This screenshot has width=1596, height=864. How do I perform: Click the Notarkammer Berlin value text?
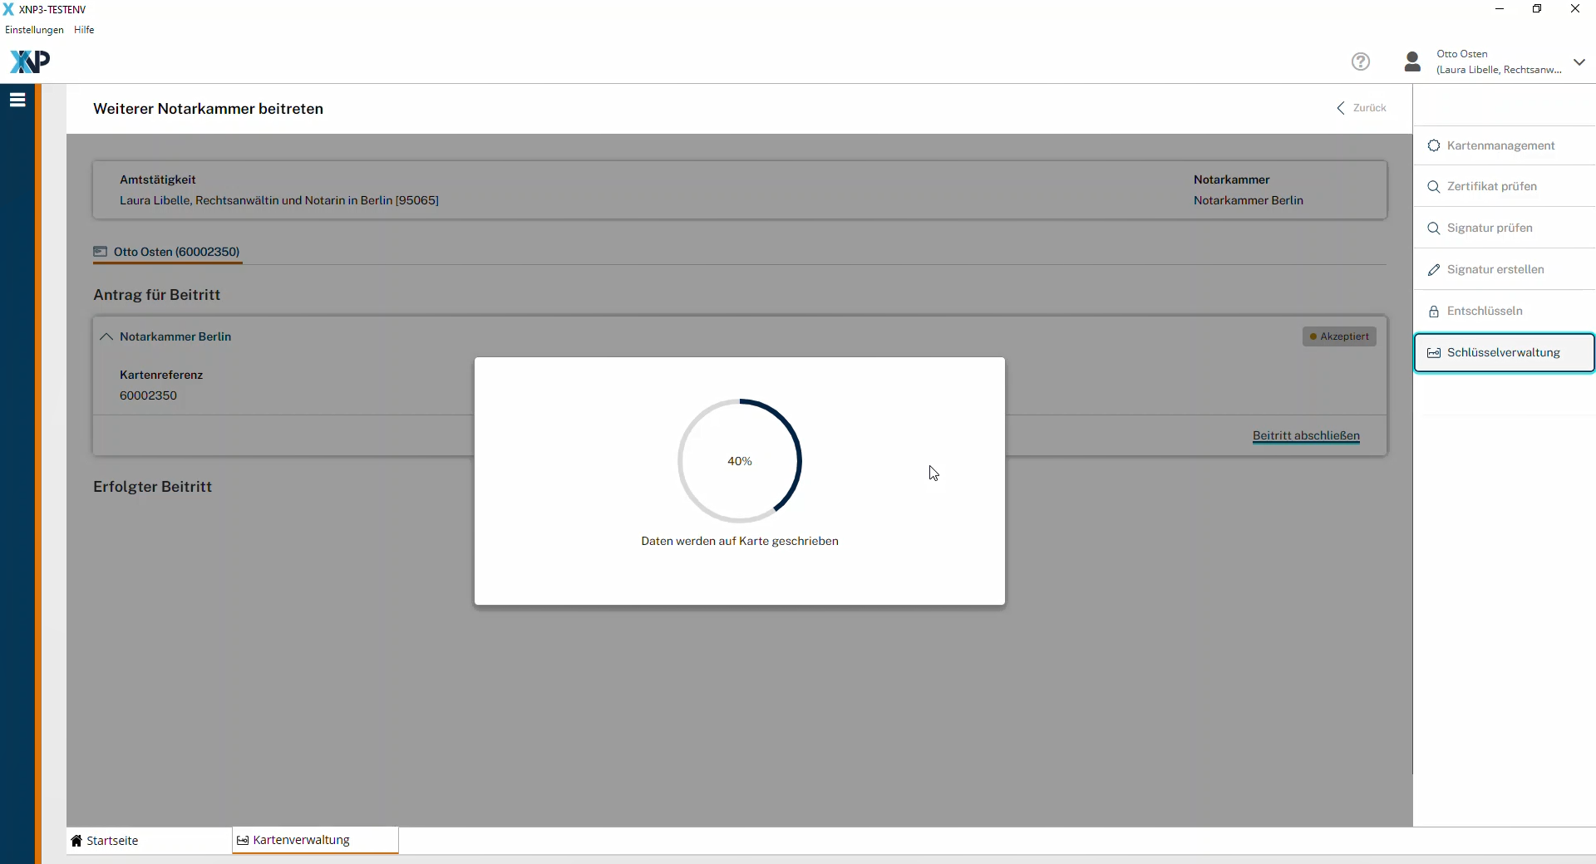point(1249,200)
